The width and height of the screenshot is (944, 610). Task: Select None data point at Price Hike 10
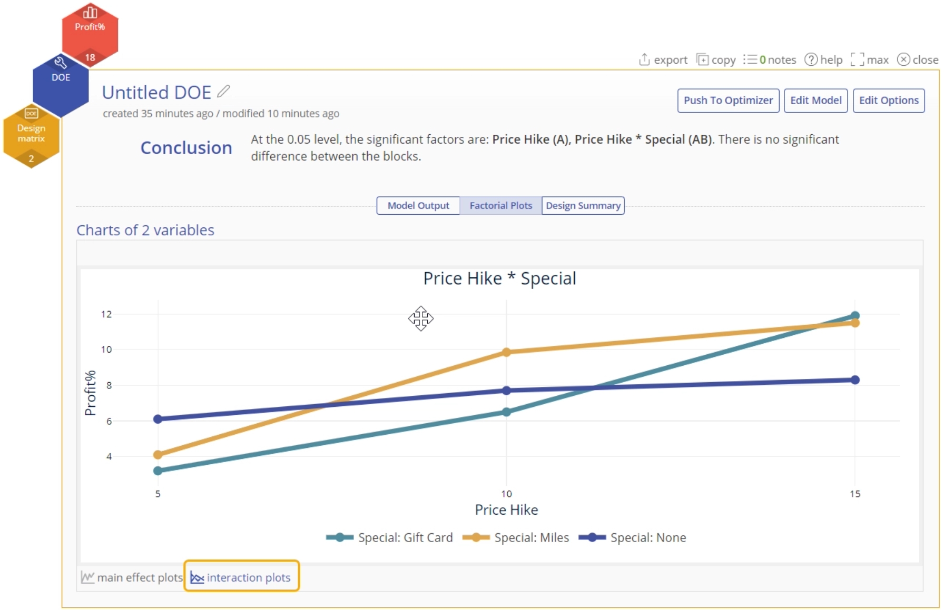coord(506,391)
